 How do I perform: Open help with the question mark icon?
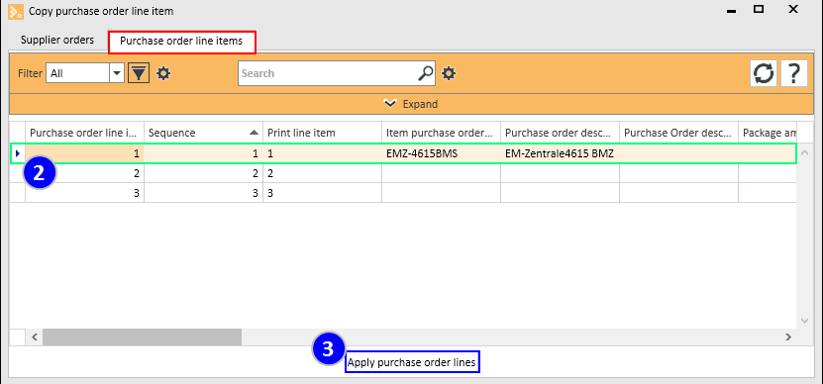pyautogui.click(x=793, y=73)
